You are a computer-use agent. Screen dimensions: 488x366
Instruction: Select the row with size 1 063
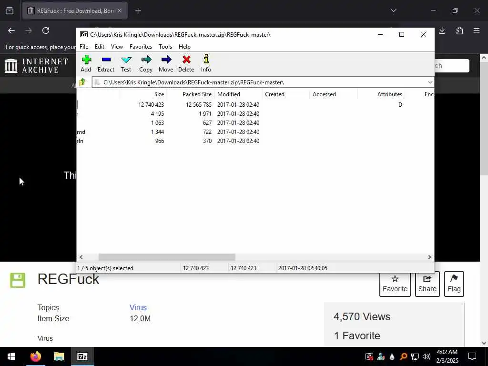pyautogui.click(x=255, y=122)
